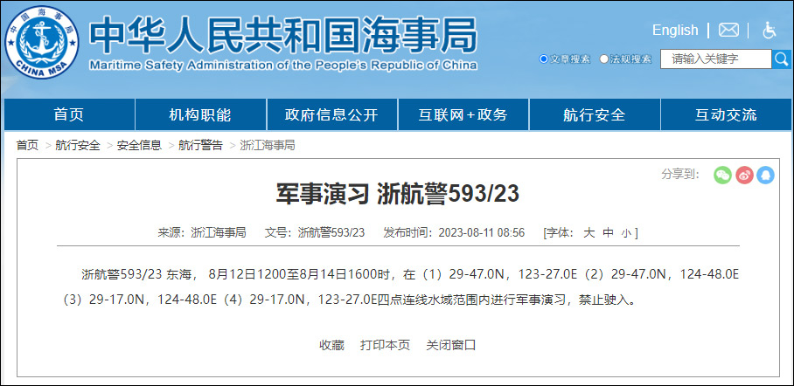The image size is (794, 386).
Task: Go to 首页 in the breadcrumb
Action: pos(27,146)
